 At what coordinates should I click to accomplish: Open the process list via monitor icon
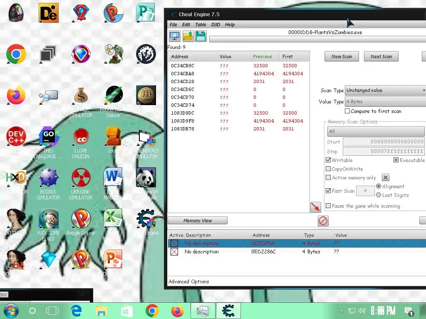tap(174, 36)
